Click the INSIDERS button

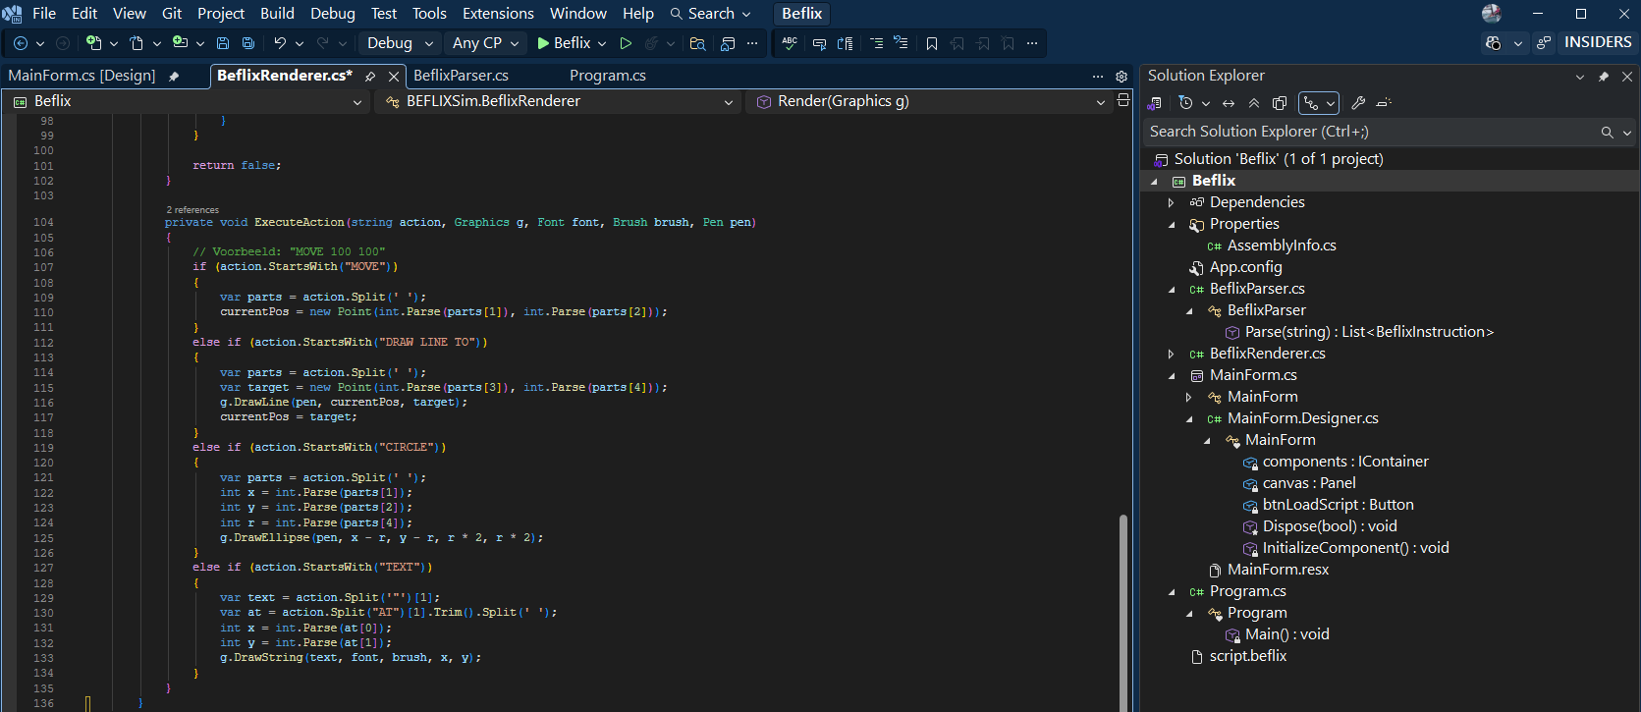click(1597, 42)
